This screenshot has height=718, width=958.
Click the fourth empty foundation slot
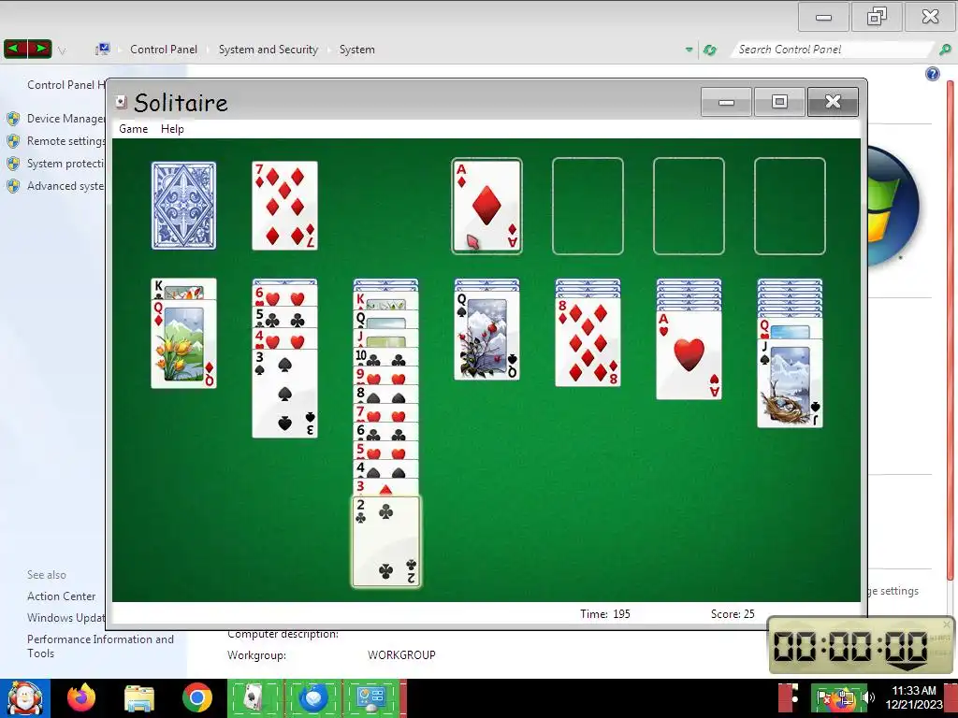coord(790,206)
